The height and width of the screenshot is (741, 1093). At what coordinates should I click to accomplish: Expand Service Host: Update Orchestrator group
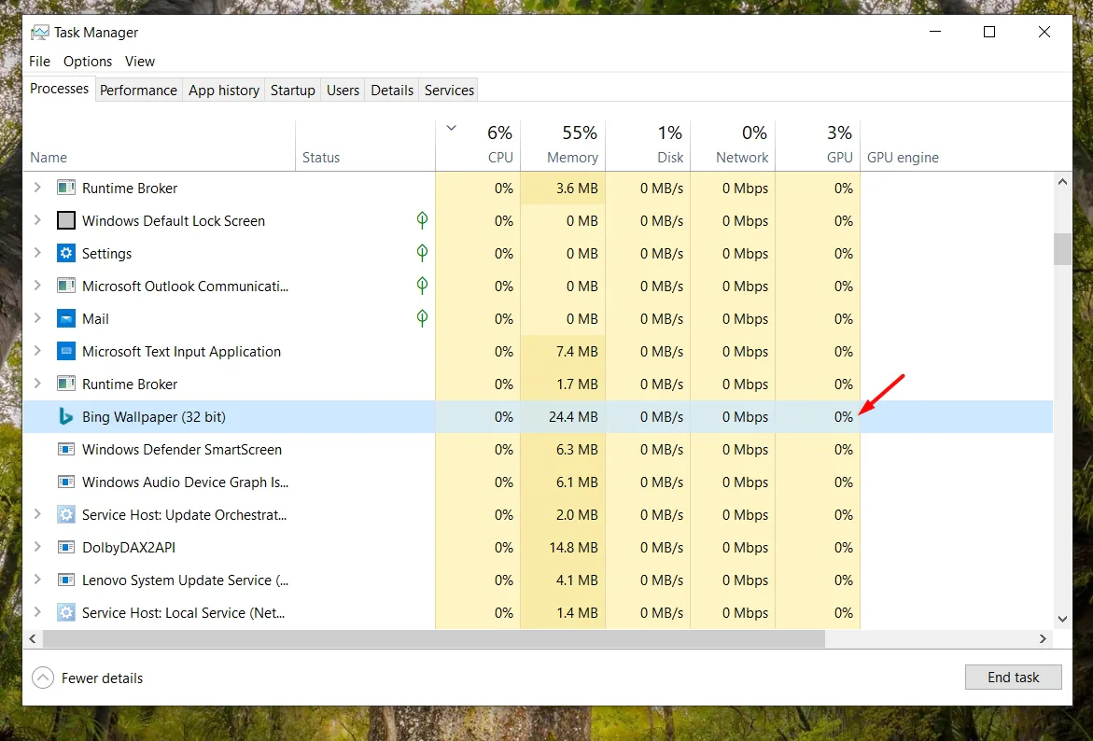tap(37, 514)
